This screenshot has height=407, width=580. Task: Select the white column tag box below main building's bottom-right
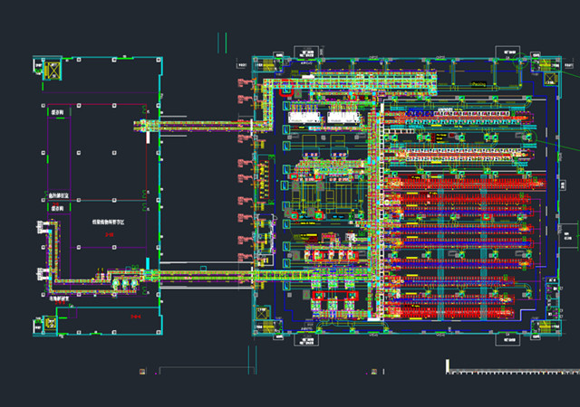(504, 341)
